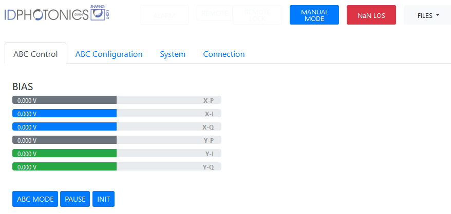The height and width of the screenshot is (214, 451).
Task: Click the Y-I green bias bar
Action: click(x=117, y=153)
